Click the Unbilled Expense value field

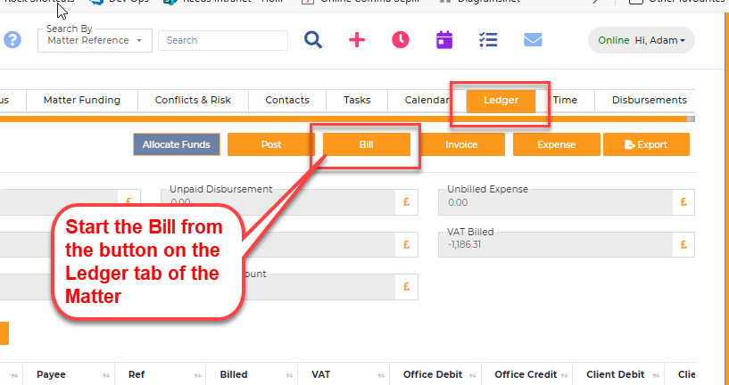[x=556, y=202]
